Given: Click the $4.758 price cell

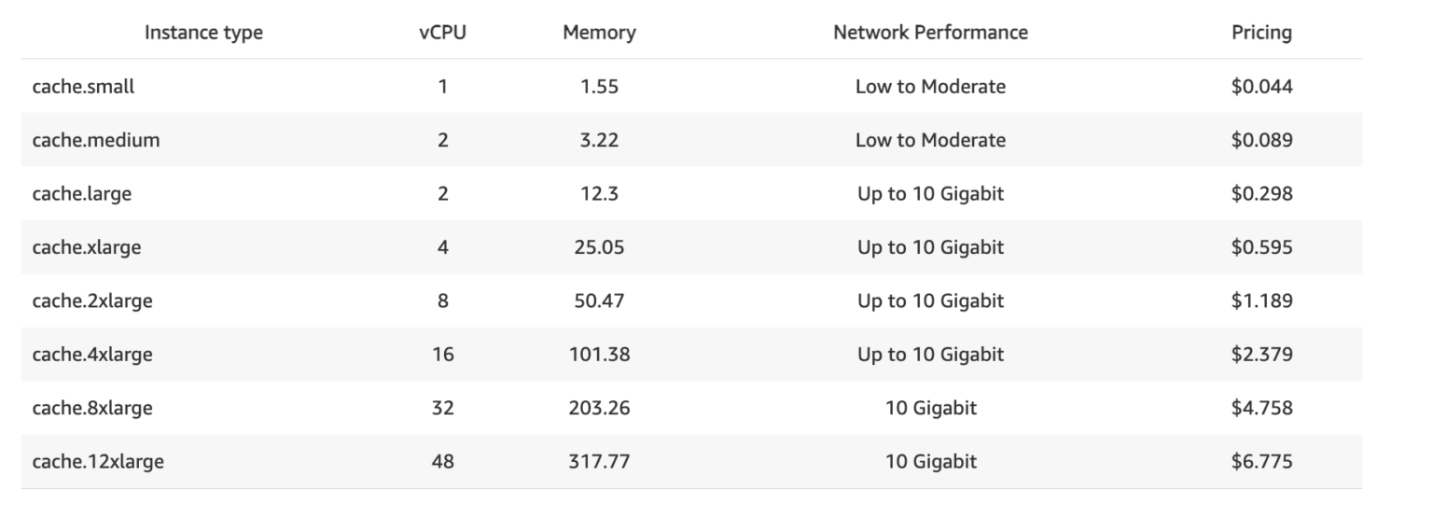Looking at the screenshot, I should tap(1261, 408).
